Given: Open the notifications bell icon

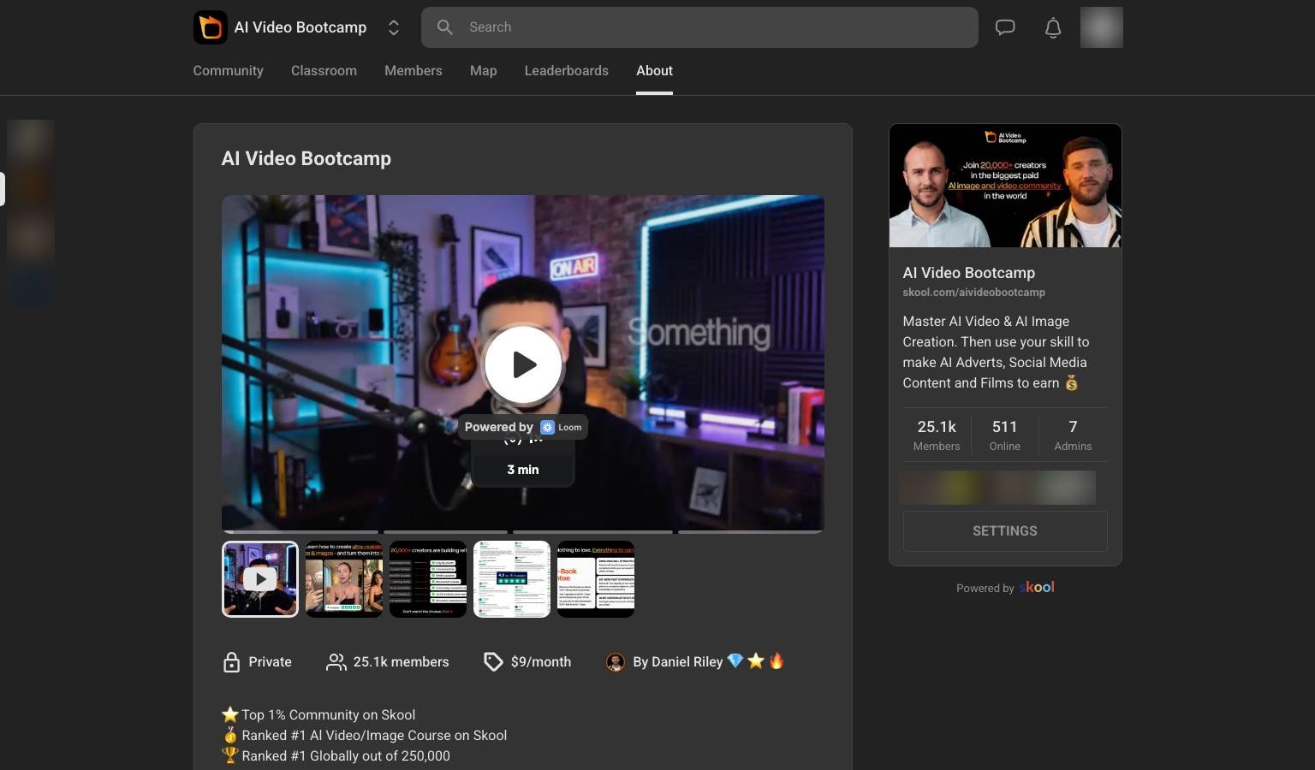Looking at the screenshot, I should pos(1053,27).
